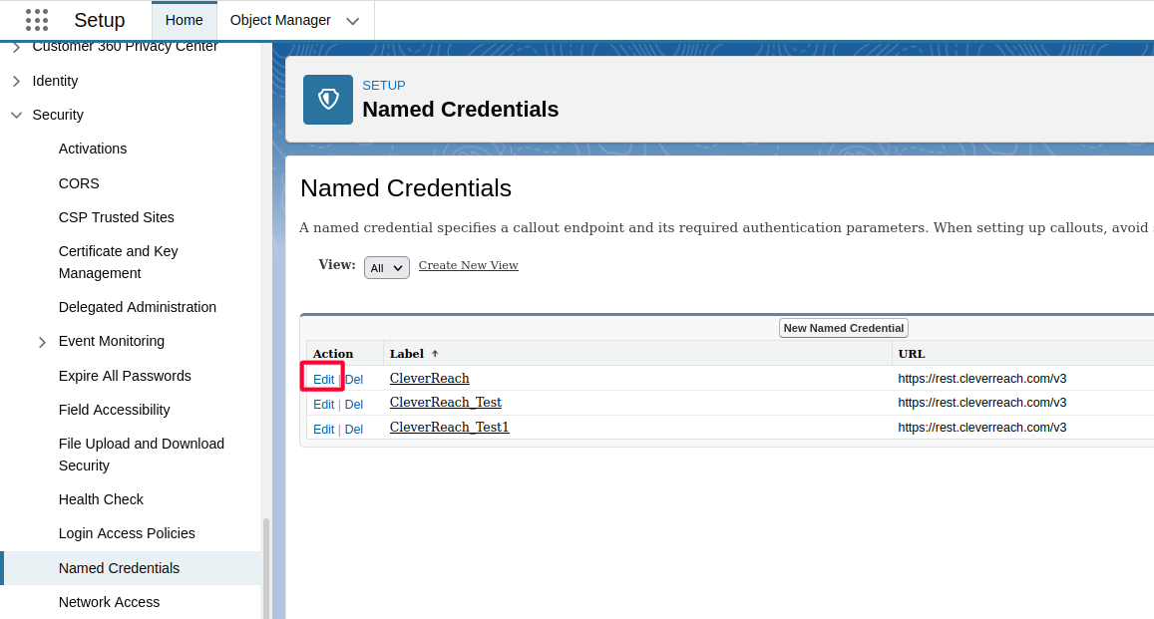Expand the Event Monitoring subsection
Viewport: 1154px width, 619px height.
coord(42,342)
